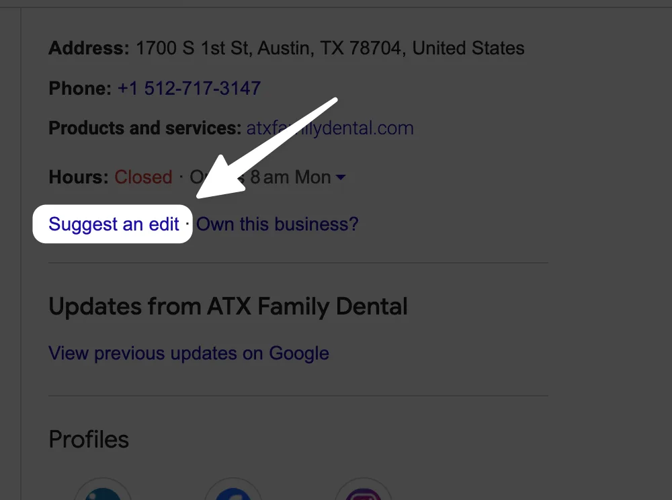Viewport: 672px width, 500px height.
Task: Click the Facebook profile icon
Action: [233, 493]
